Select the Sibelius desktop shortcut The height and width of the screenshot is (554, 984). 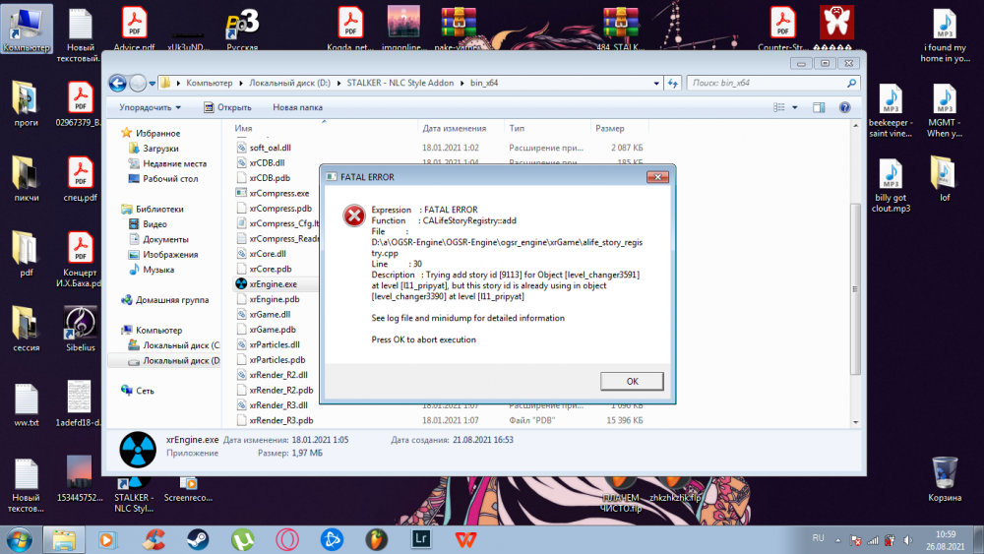[81, 329]
